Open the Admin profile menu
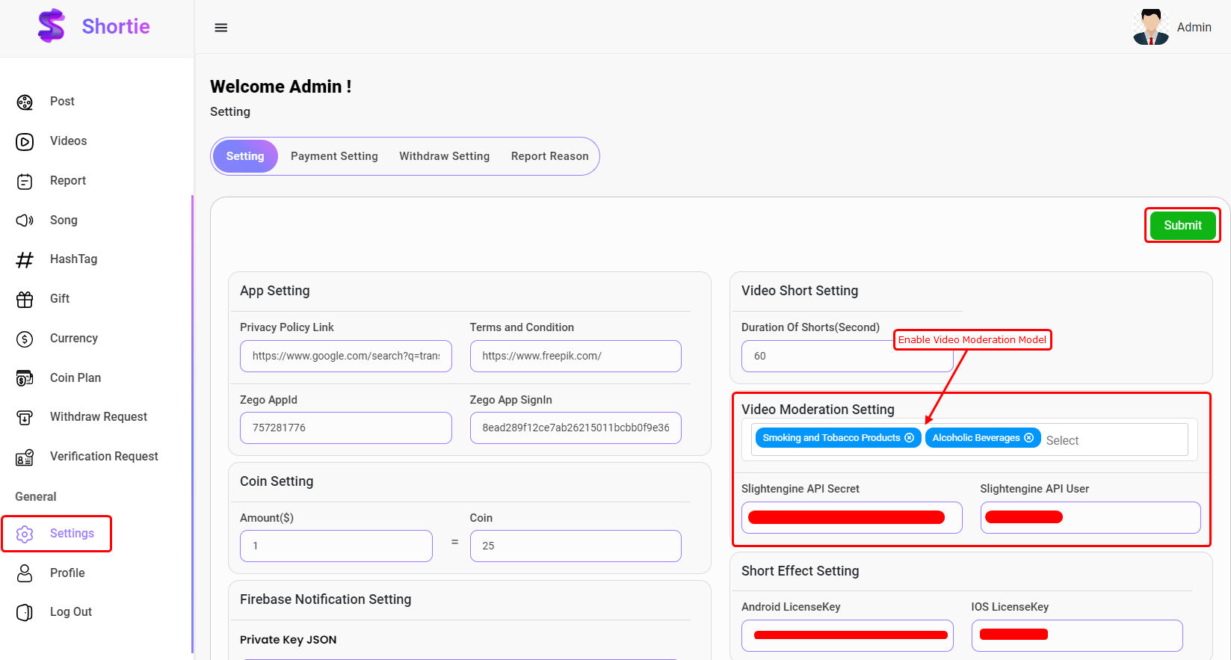 pyautogui.click(x=1172, y=28)
